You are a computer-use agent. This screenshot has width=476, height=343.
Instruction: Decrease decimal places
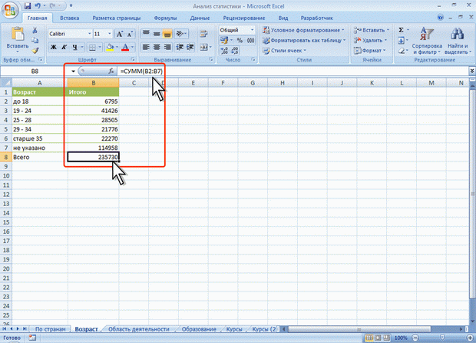click(x=235, y=51)
